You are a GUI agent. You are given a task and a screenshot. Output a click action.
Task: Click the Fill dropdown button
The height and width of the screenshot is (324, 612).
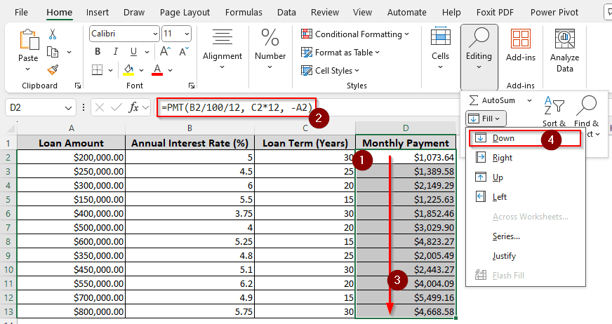(x=486, y=119)
